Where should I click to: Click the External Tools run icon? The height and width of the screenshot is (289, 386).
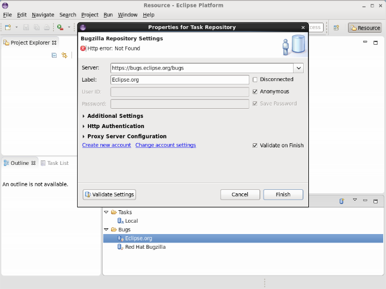point(60,27)
